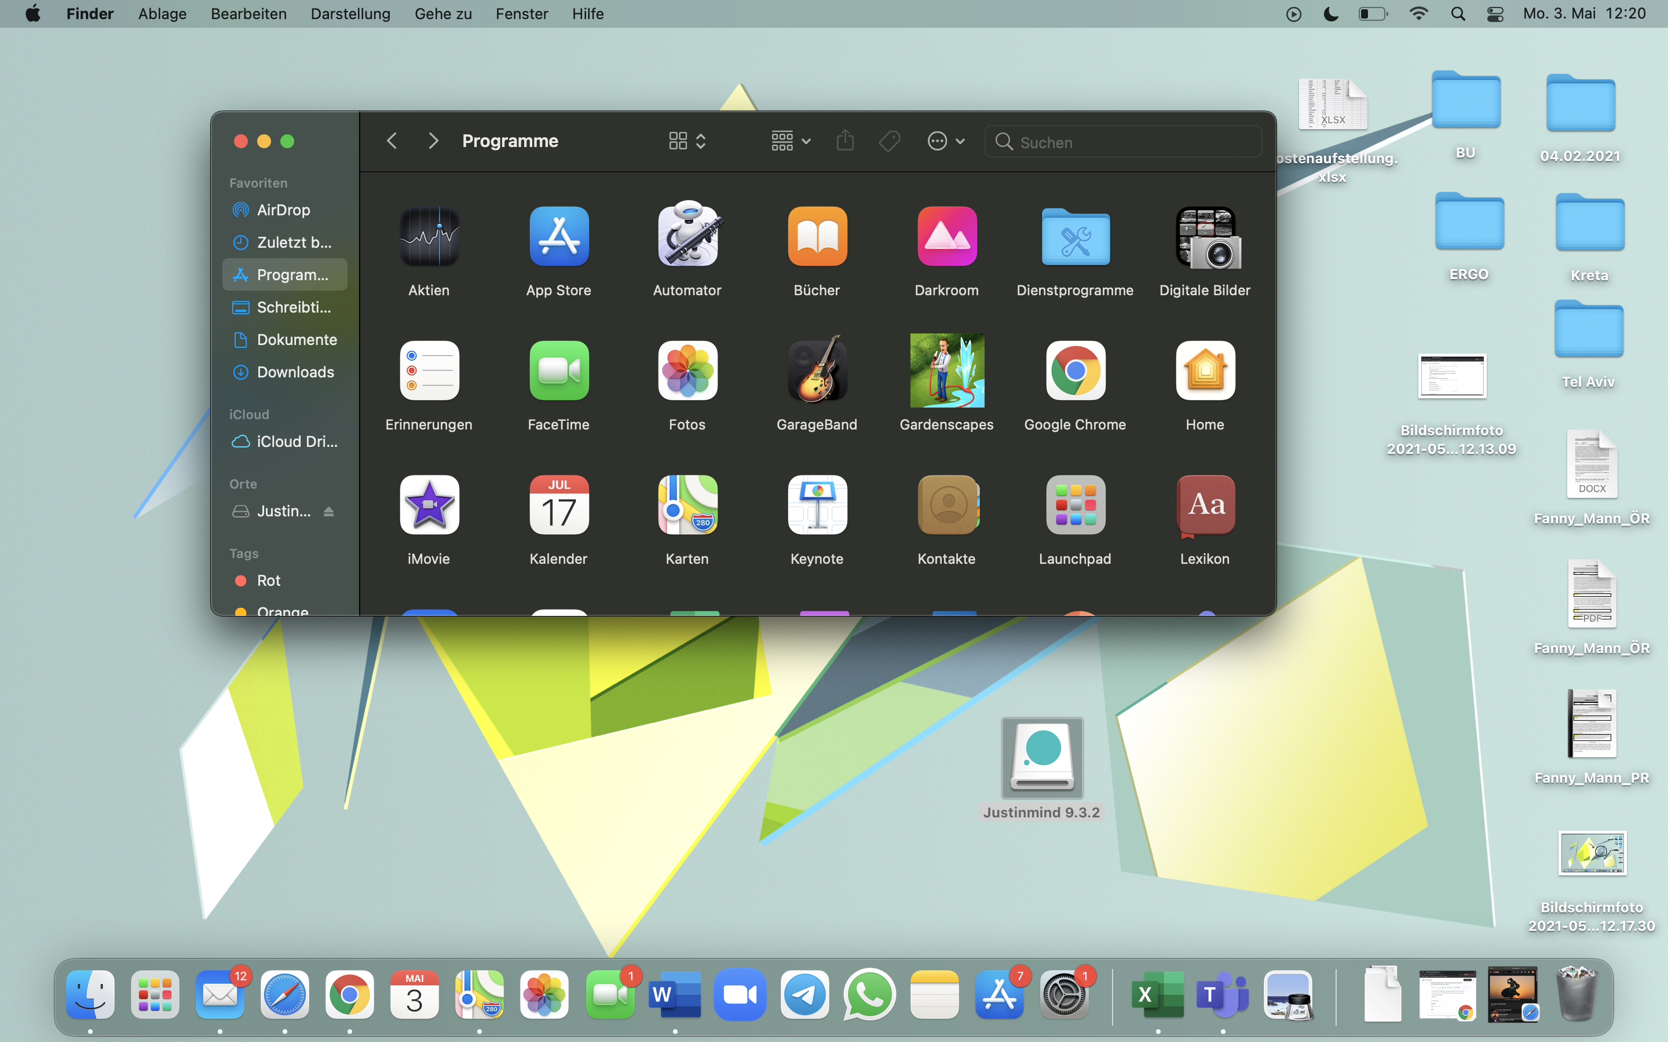1668x1042 pixels.
Task: Open the Gehe zu menu
Action: pos(443,14)
